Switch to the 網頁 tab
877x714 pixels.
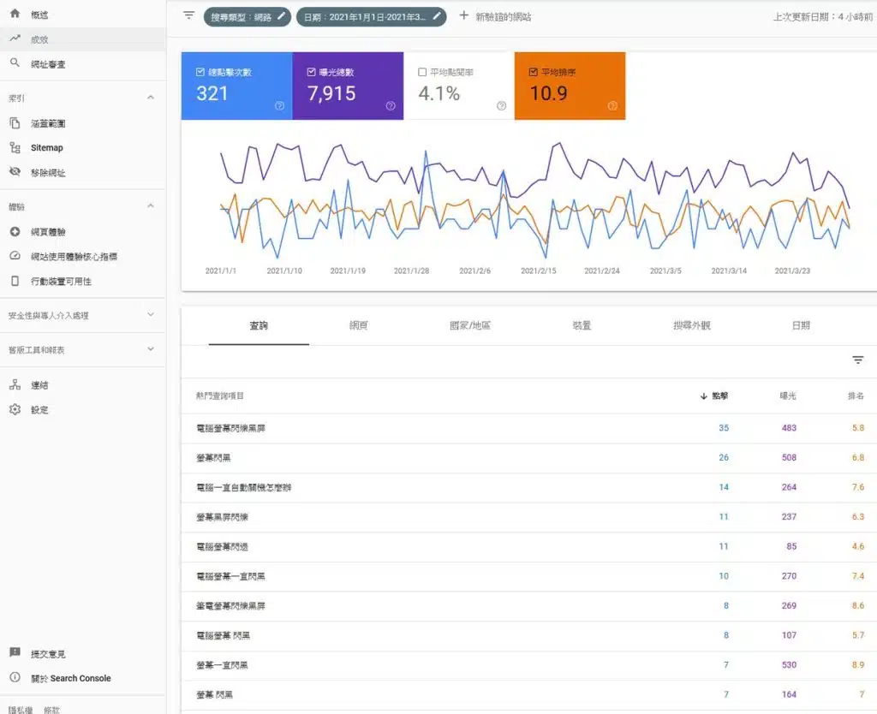[x=359, y=326]
